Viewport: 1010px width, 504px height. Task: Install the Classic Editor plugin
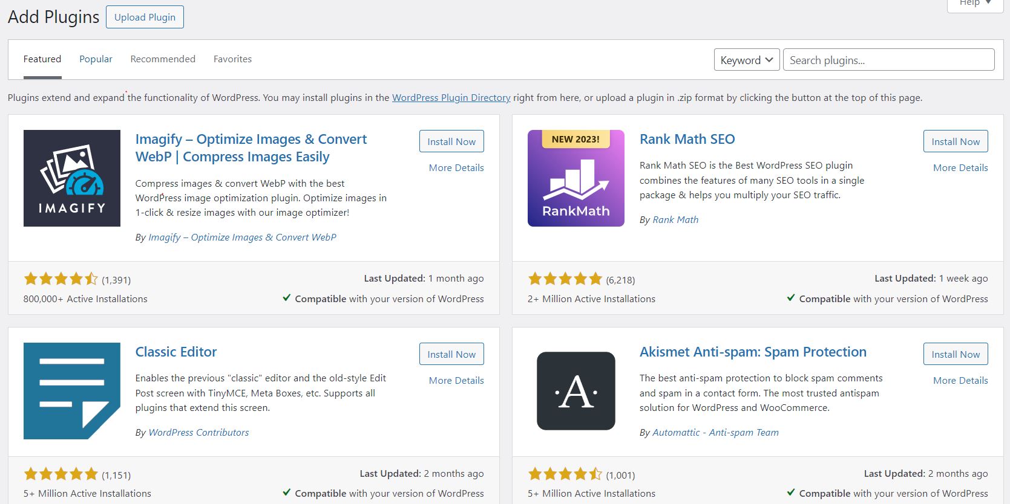coord(451,354)
